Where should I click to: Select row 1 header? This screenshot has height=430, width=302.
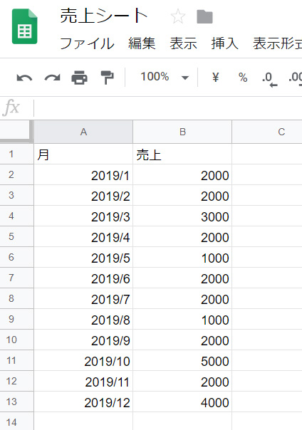pyautogui.click(x=16, y=154)
